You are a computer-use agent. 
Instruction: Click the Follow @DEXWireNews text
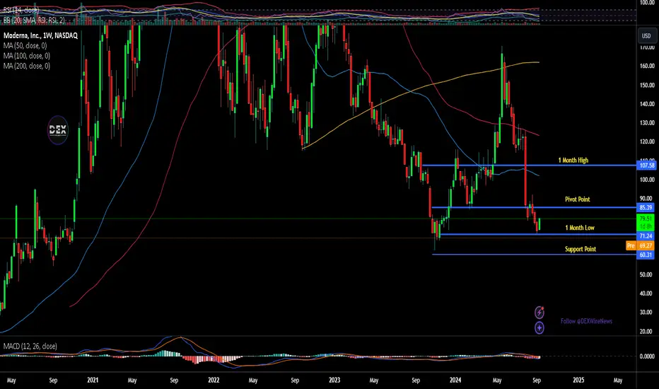tap(586, 321)
